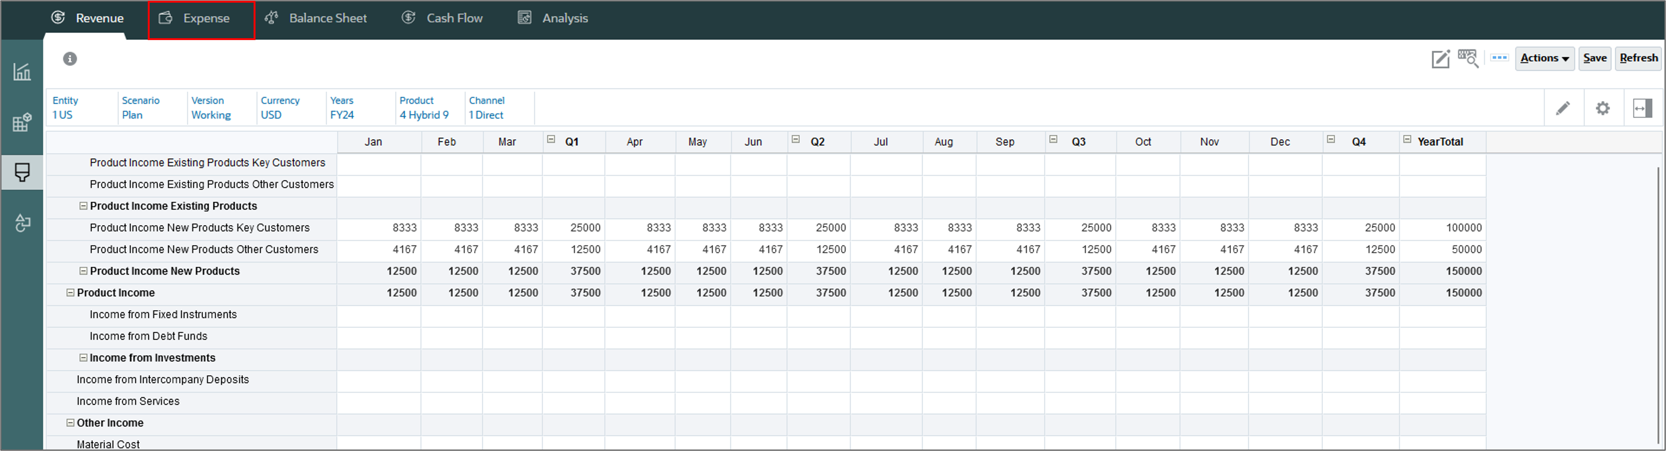
Task: Select the edit form icon in the toolbar
Action: pos(1440,58)
